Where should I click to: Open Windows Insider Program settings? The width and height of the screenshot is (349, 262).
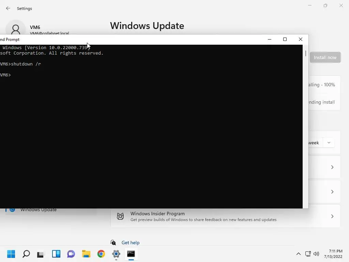(226, 216)
